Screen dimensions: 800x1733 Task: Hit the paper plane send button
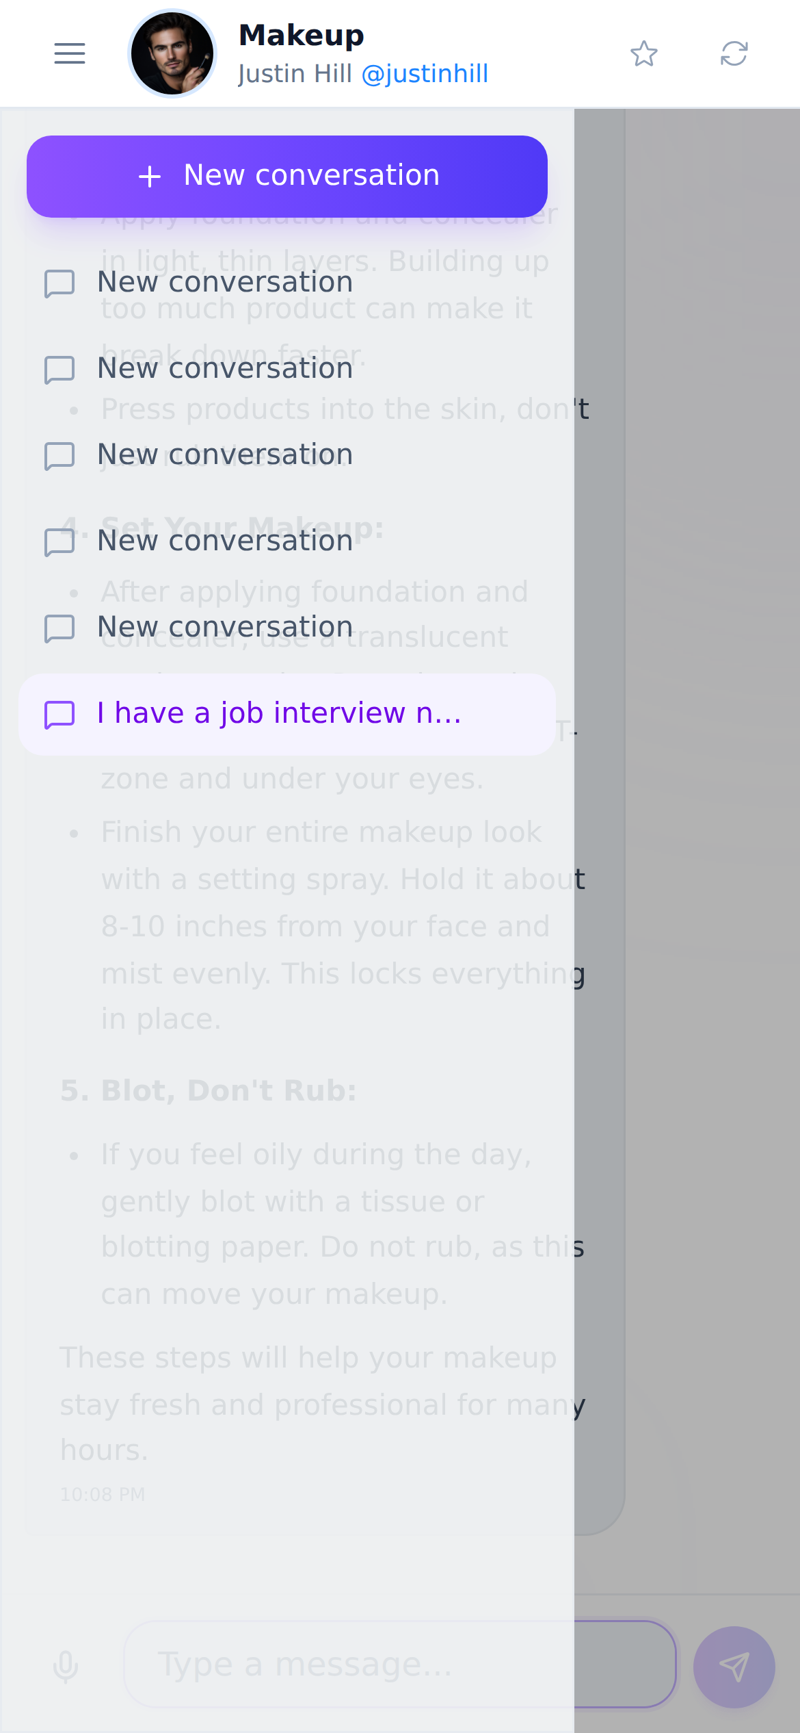pos(734,1667)
